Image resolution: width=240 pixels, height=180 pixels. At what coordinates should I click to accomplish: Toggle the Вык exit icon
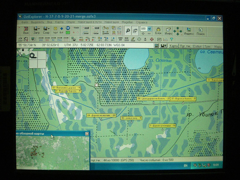point(26,30)
